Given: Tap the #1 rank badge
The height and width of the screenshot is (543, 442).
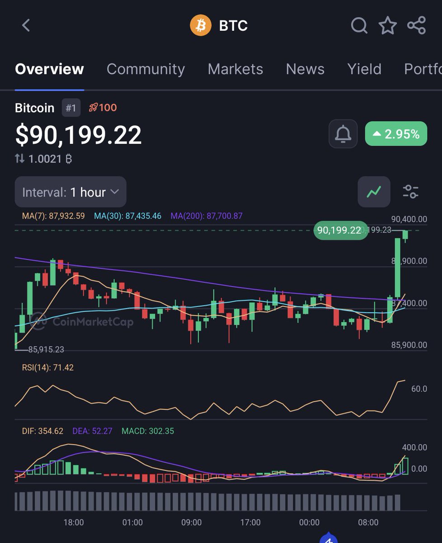Looking at the screenshot, I should click(x=71, y=108).
